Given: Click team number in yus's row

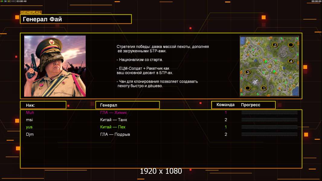Looking at the screenshot, I should point(226,127).
